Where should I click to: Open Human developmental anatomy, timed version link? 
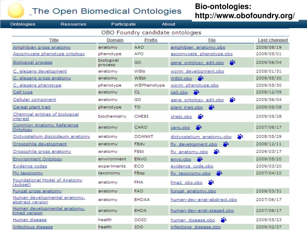pyautogui.click(x=49, y=211)
